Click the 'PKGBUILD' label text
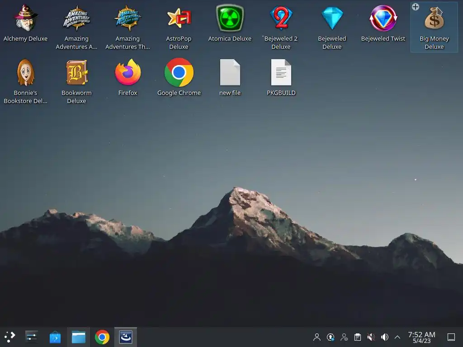This screenshot has height=347, width=463. click(x=281, y=93)
